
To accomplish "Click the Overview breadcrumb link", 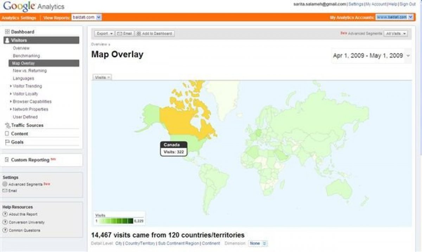I will pos(99,45).
